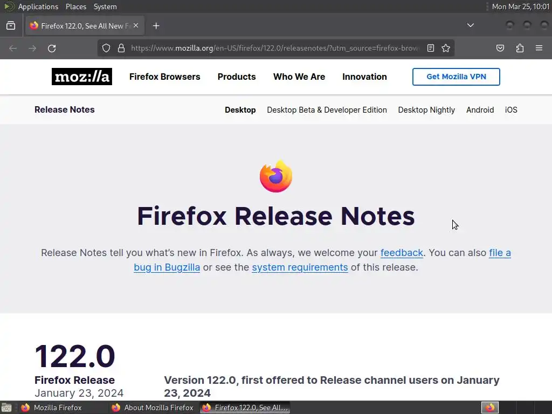Image resolution: width=552 pixels, height=414 pixels.
Task: Click the Mozilla logo
Action: [82, 77]
